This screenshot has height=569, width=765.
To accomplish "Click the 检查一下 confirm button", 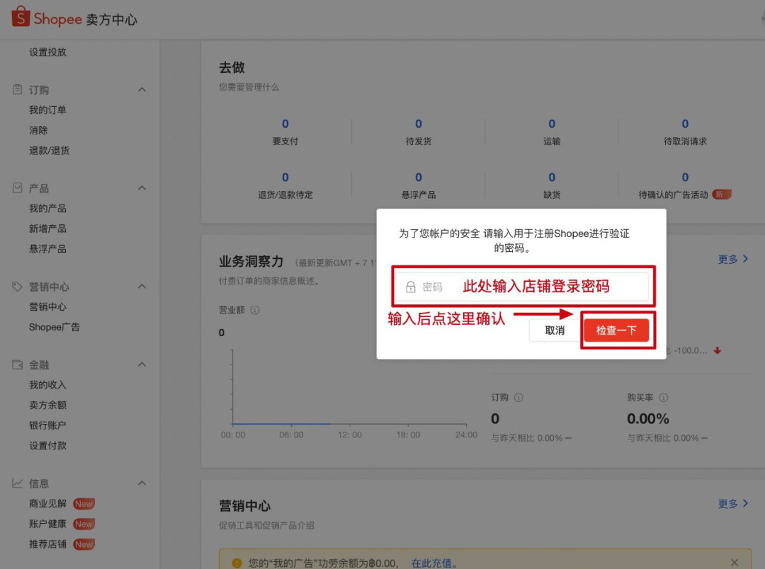I will tap(616, 330).
